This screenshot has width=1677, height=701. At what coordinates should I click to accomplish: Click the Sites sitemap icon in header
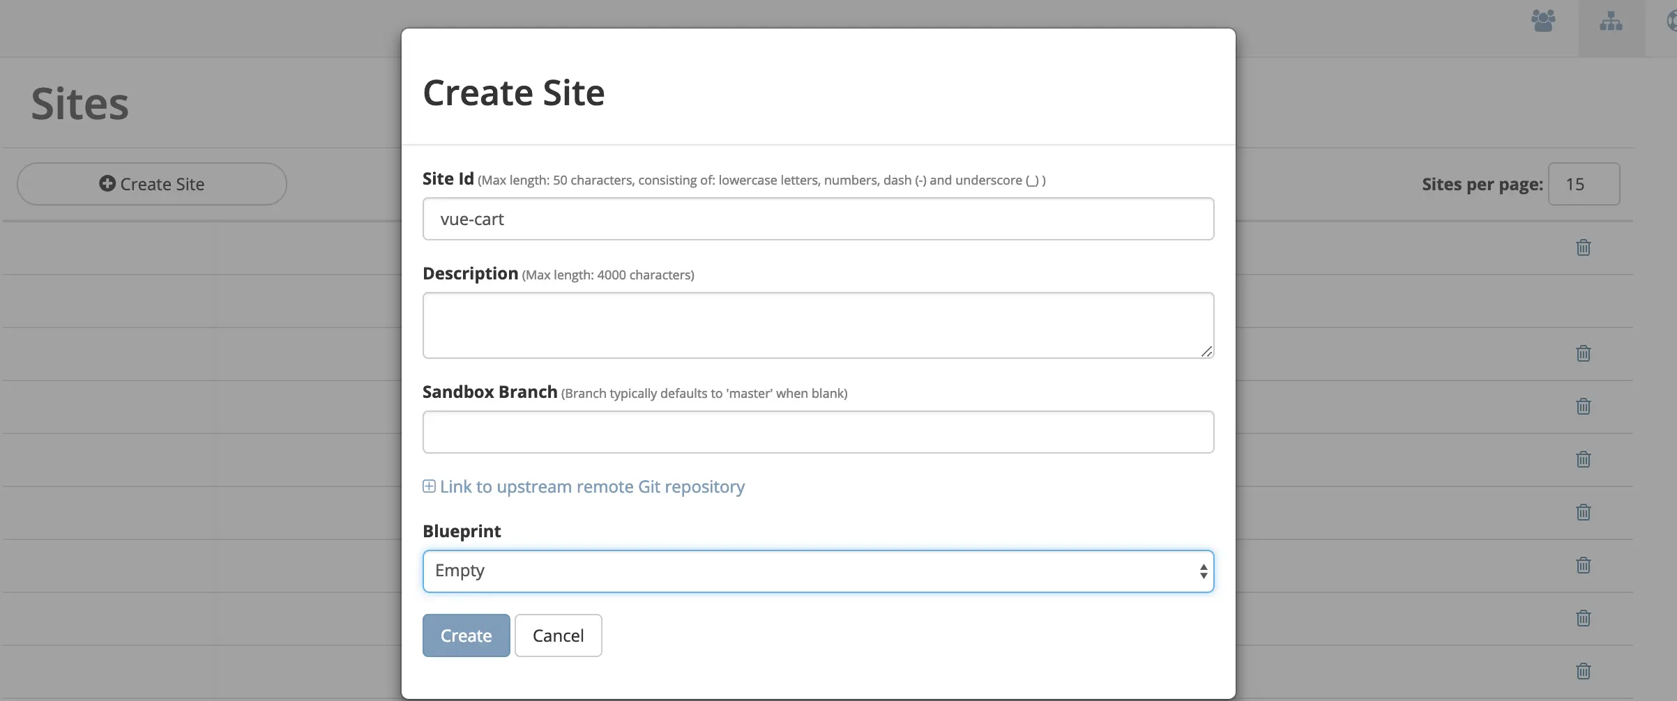click(1611, 21)
